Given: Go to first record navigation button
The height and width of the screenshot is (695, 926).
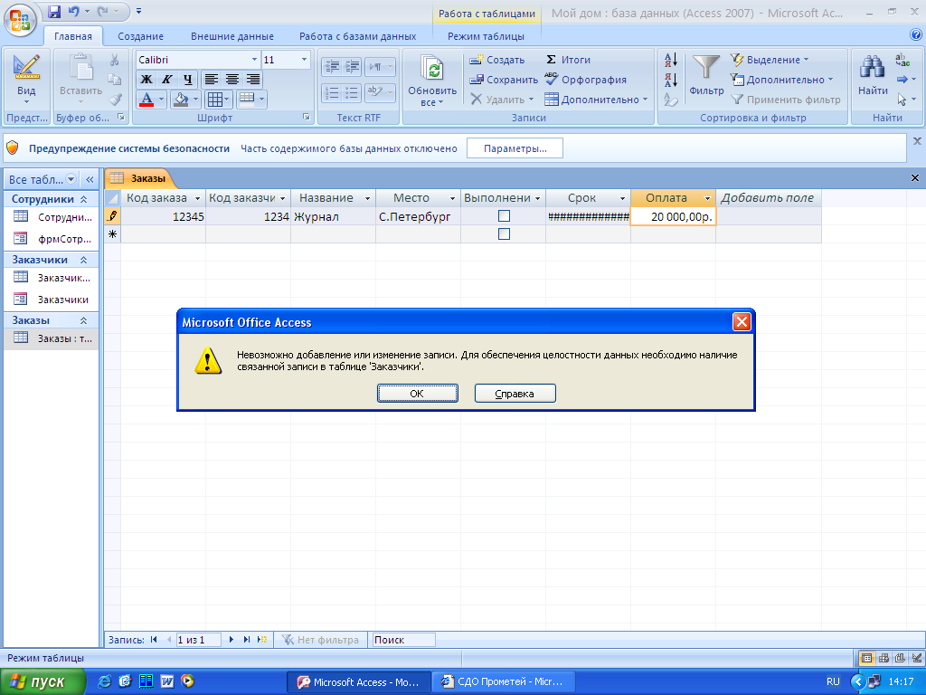Looking at the screenshot, I should [154, 640].
